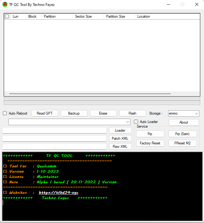Screen dimensions: 204x223
Task: Open the Storage emmc dropdown
Action: point(184,113)
